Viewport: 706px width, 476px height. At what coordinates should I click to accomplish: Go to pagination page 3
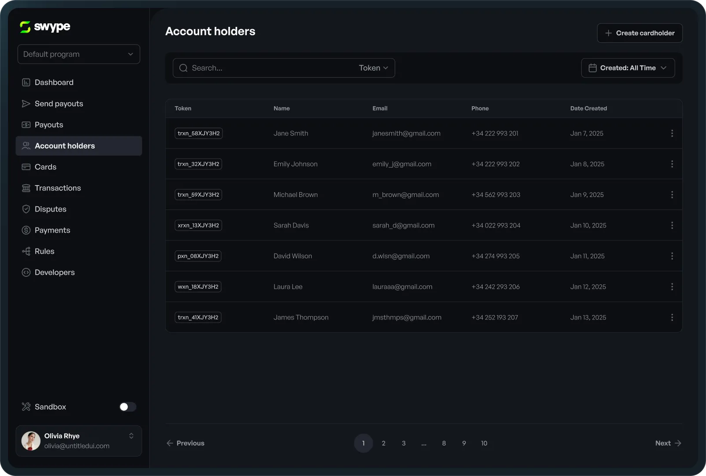pyautogui.click(x=404, y=443)
